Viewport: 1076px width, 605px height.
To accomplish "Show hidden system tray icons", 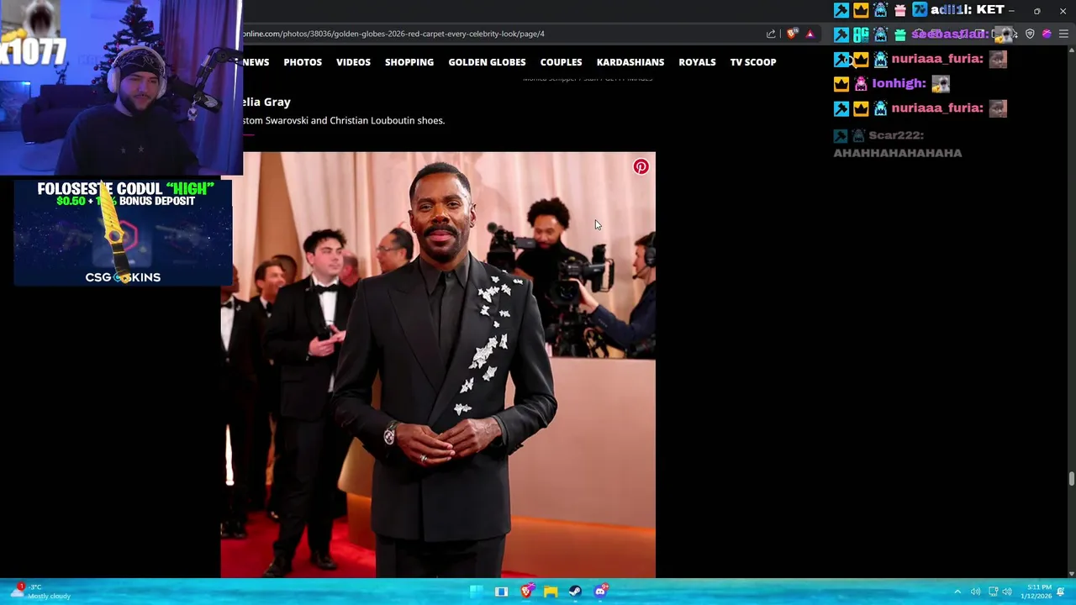I will point(957,592).
